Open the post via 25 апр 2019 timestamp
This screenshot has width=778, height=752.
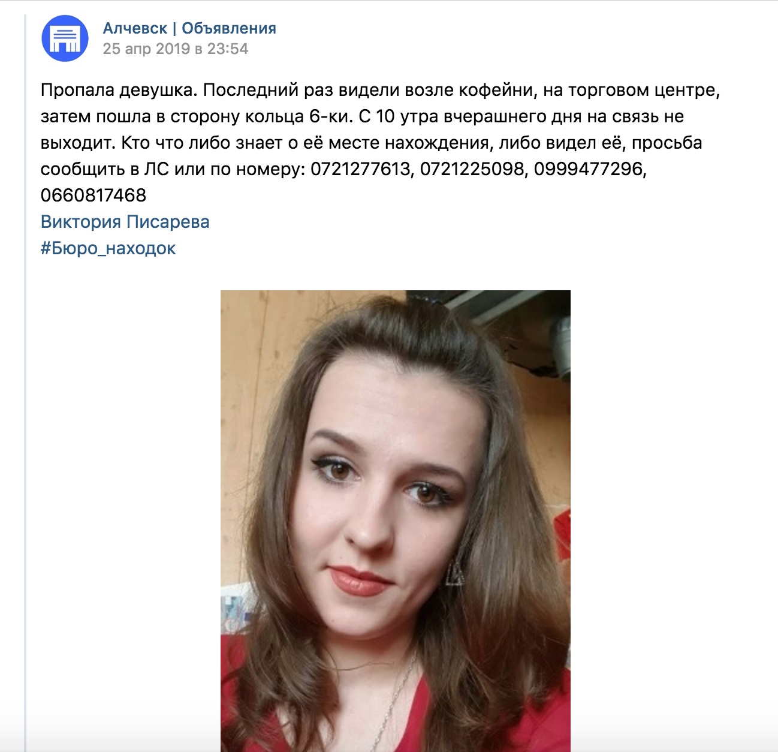[175, 49]
